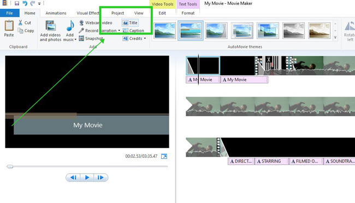Step to the next frame
This screenshot has height=203, width=355.
tap(100, 177)
